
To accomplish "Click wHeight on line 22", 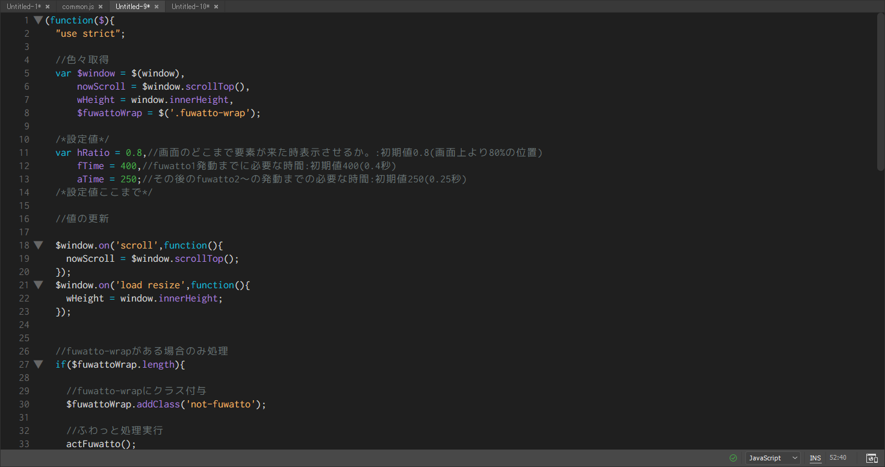I will point(85,298).
